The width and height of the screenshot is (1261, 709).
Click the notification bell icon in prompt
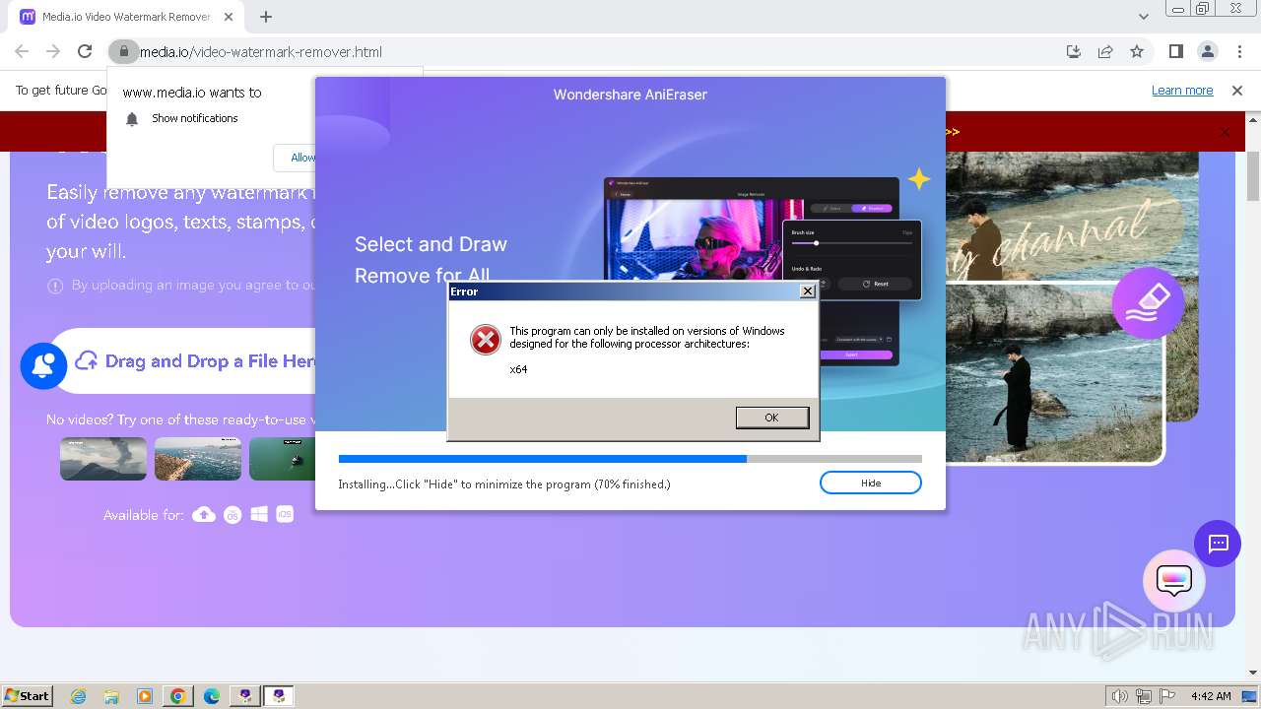pyautogui.click(x=132, y=119)
